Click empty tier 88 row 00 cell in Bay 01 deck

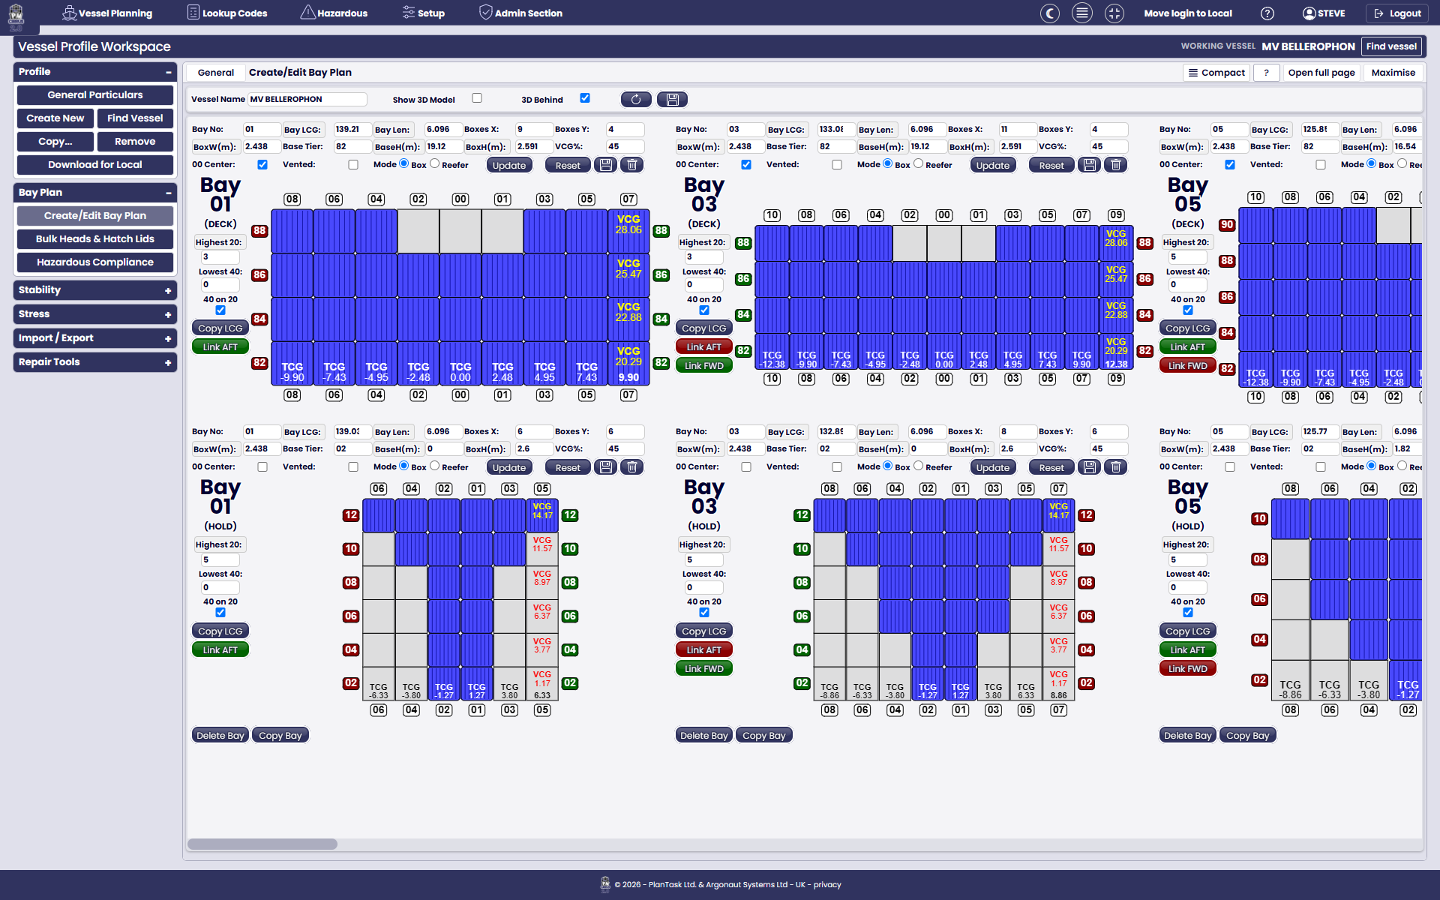coord(460,231)
